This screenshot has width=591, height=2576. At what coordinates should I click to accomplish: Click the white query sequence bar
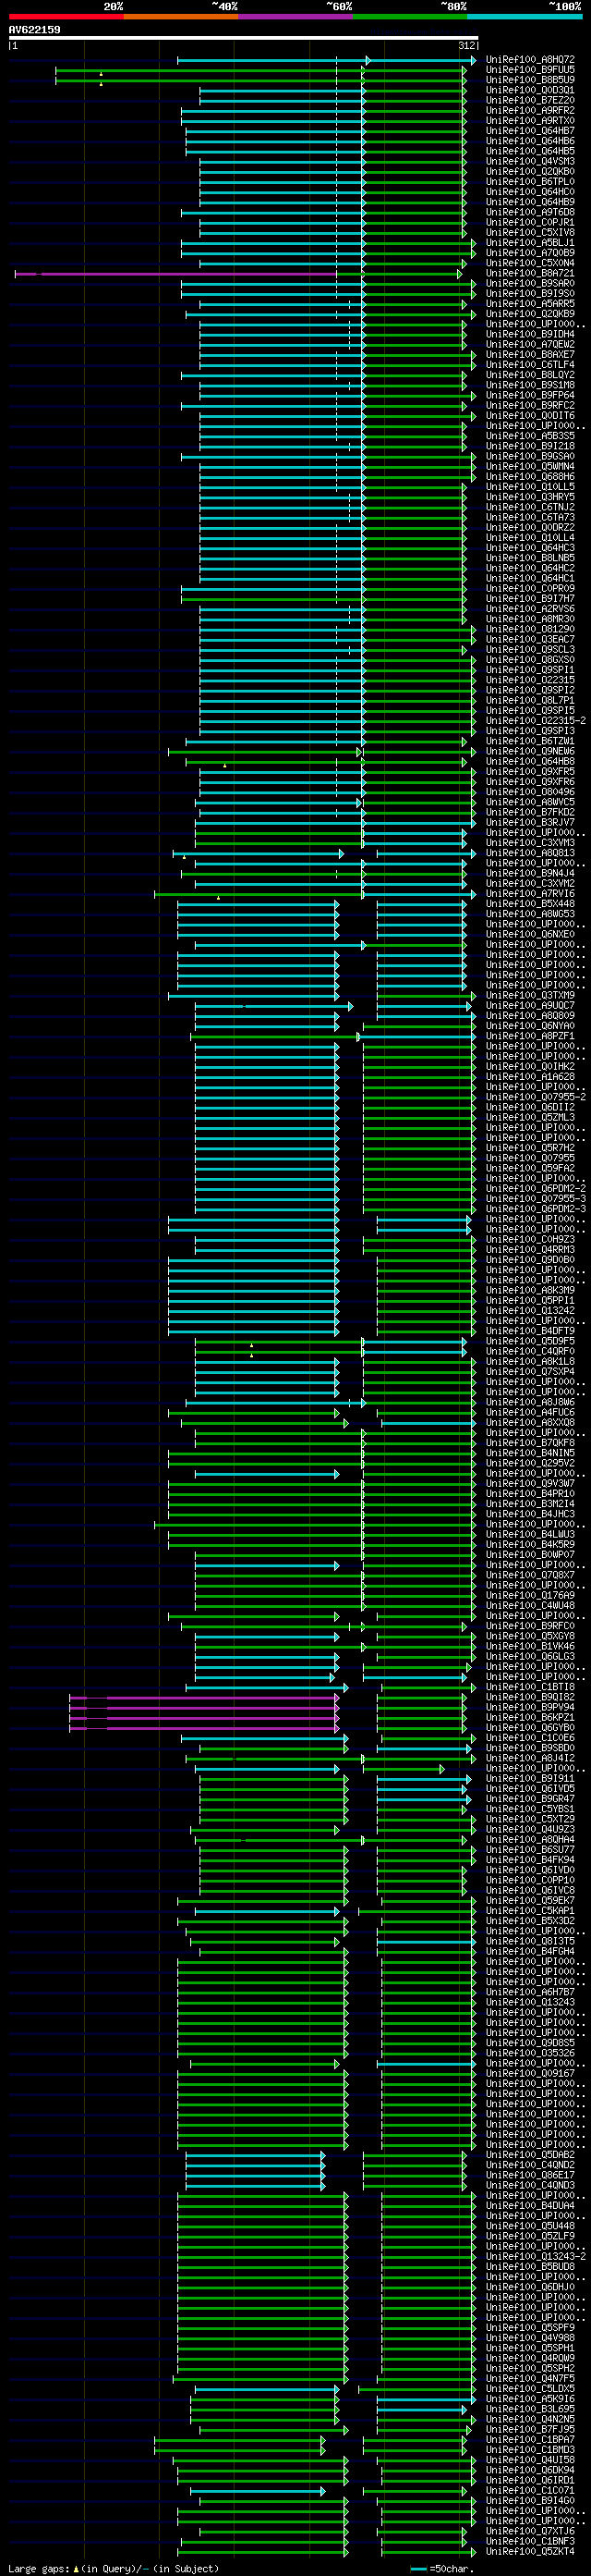click(x=244, y=38)
